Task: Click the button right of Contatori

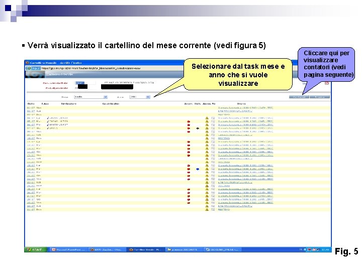Action: click(x=320, y=97)
